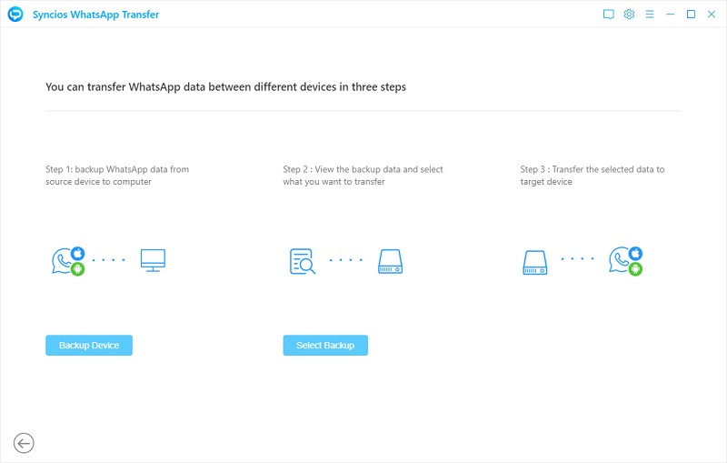Click the Backup Device button
The height and width of the screenshot is (463, 727).
tap(89, 346)
